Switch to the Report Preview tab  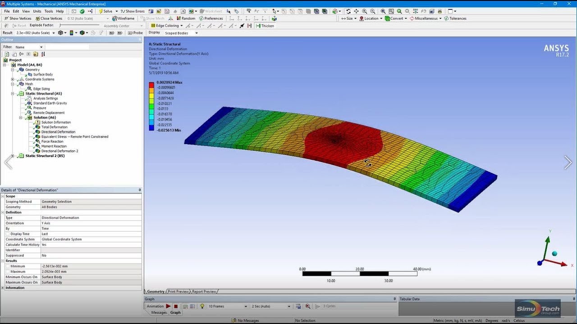(204, 292)
